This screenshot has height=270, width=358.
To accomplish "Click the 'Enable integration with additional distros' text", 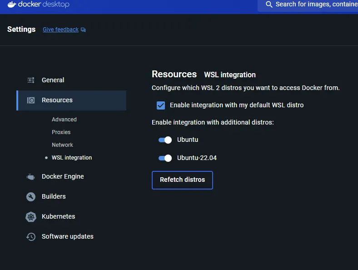I will coord(213,122).
